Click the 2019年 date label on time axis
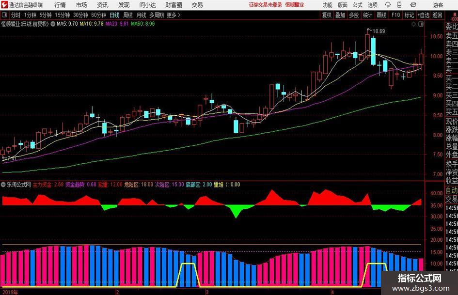The image size is (458, 295). tap(10, 292)
